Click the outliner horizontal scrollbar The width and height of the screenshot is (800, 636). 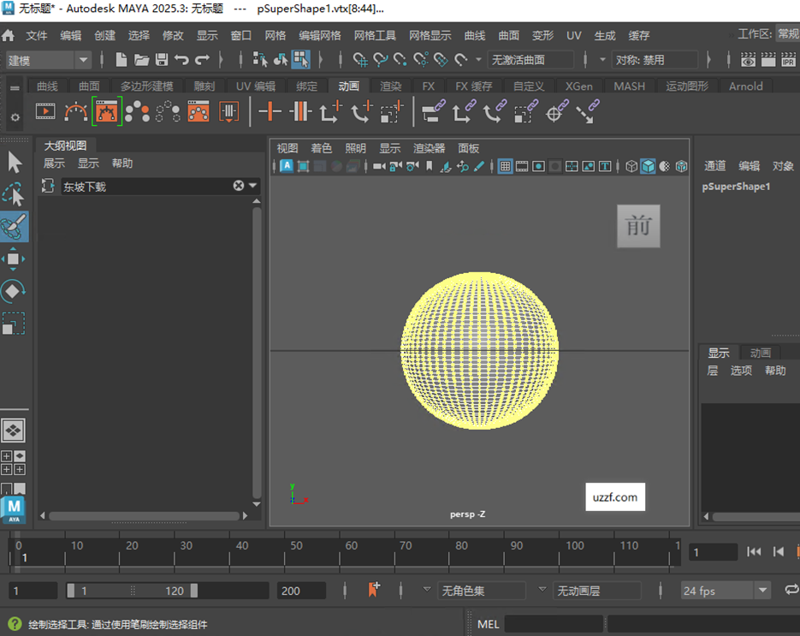[144, 516]
